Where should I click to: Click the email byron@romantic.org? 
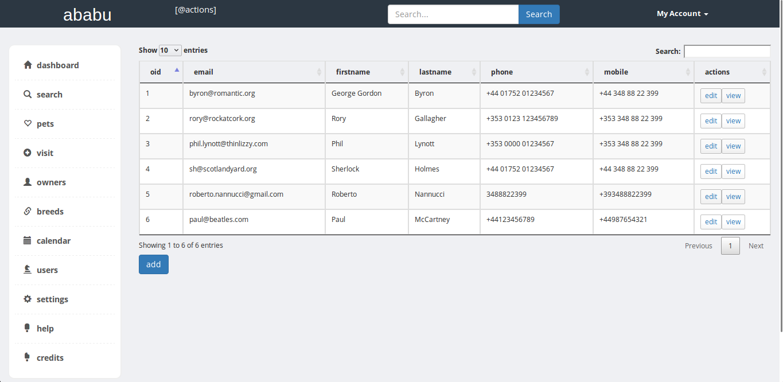point(222,93)
